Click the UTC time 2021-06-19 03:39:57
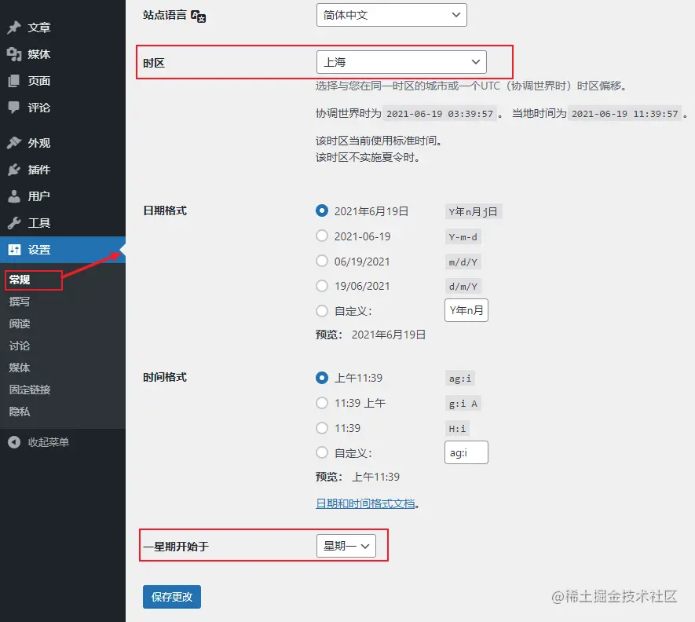 pos(439,114)
